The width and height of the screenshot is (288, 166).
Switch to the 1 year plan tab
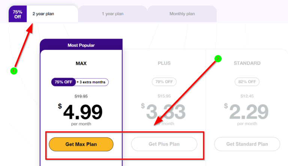pyautogui.click(x=112, y=14)
